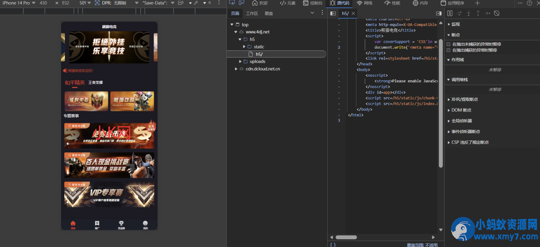This screenshot has height=247, width=540.
Task: Expand the uploads folder
Action: point(240,61)
